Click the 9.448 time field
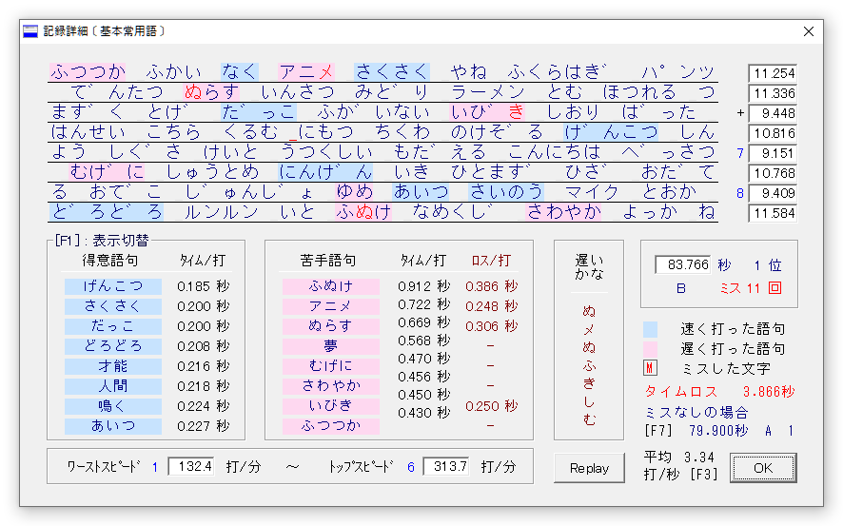This screenshot has width=843, height=526. click(773, 113)
